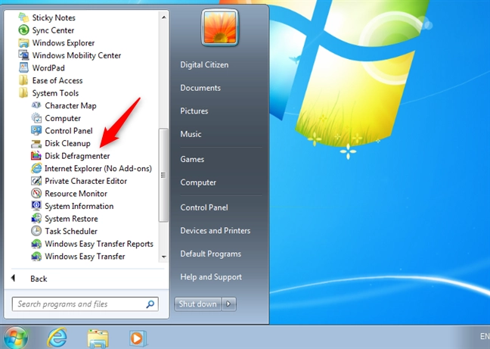
Task: Click the programs list scrollbar thumb
Action: pyautogui.click(x=163, y=175)
